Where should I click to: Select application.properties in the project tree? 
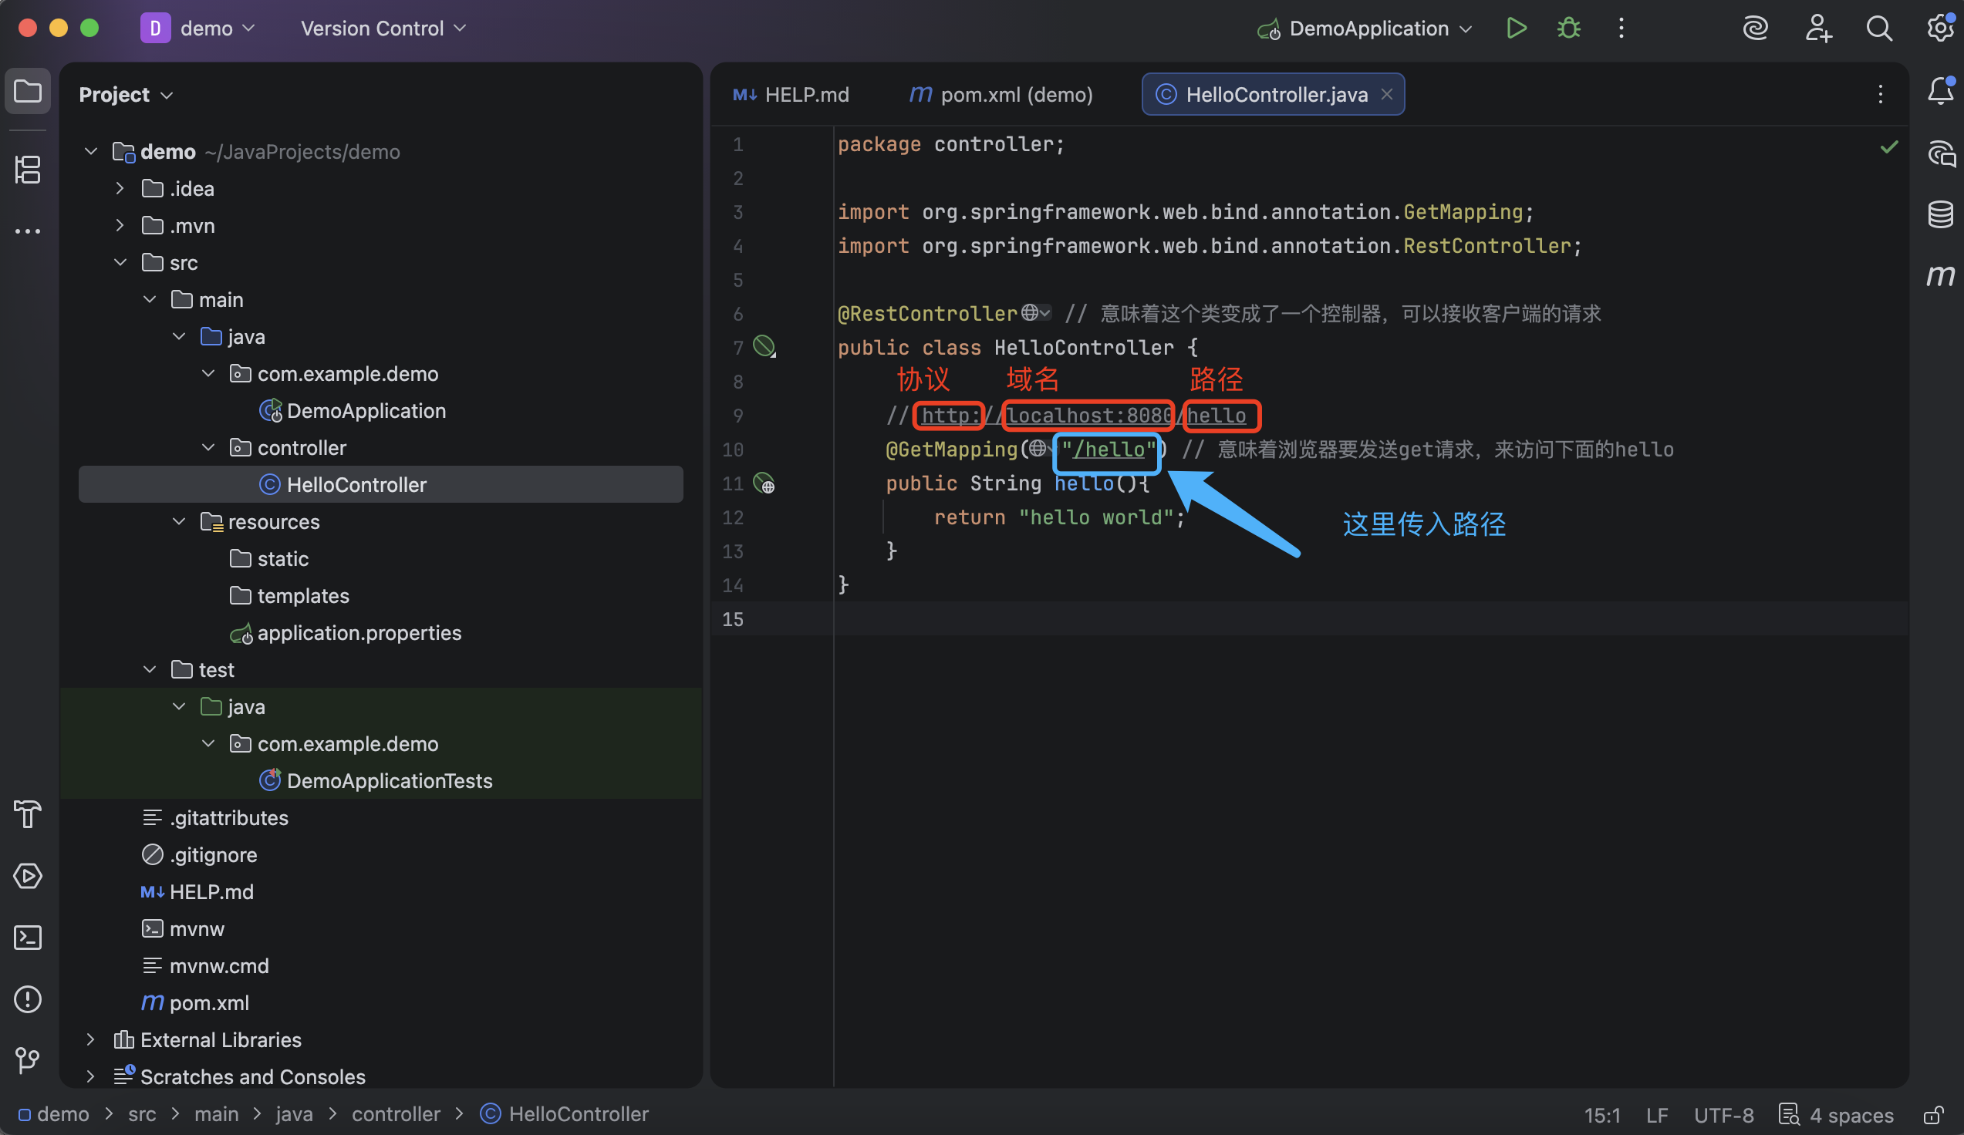click(359, 632)
